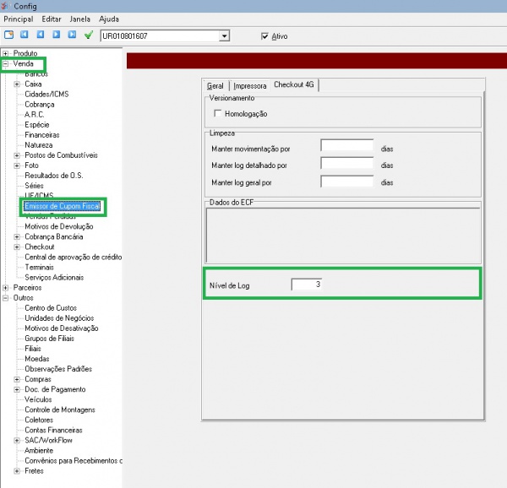The image size is (507, 488).
Task: Enable the Homologação checkbox
Action: click(x=218, y=113)
